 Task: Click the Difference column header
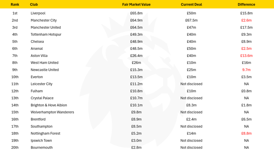point(246,5)
